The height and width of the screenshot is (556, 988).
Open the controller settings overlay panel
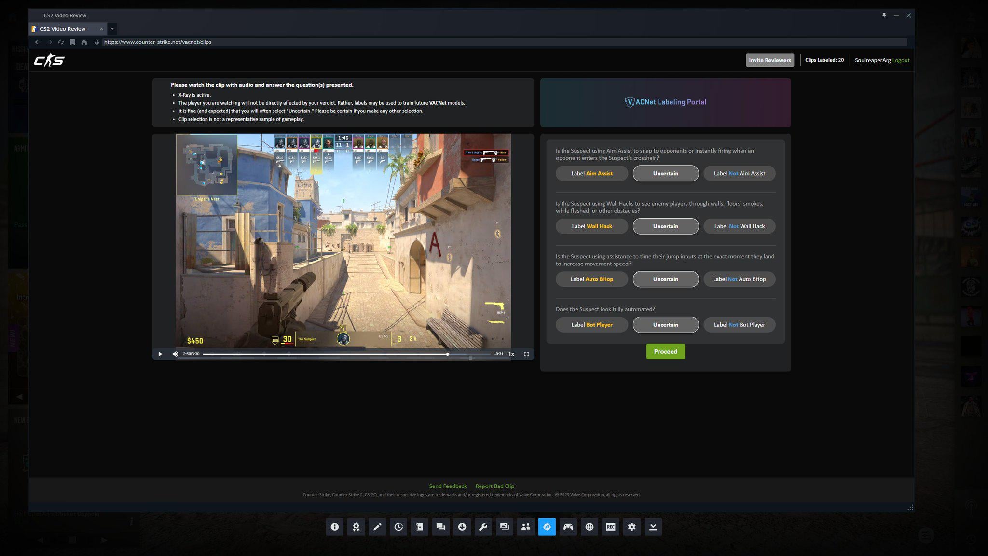click(568, 527)
